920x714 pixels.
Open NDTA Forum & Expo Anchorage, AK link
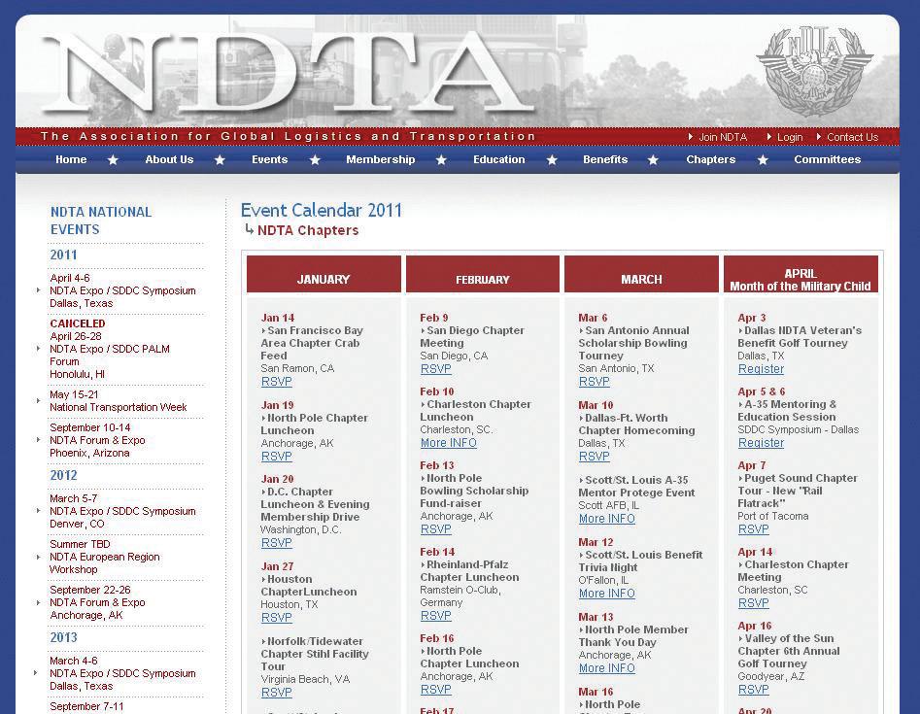[x=97, y=602]
